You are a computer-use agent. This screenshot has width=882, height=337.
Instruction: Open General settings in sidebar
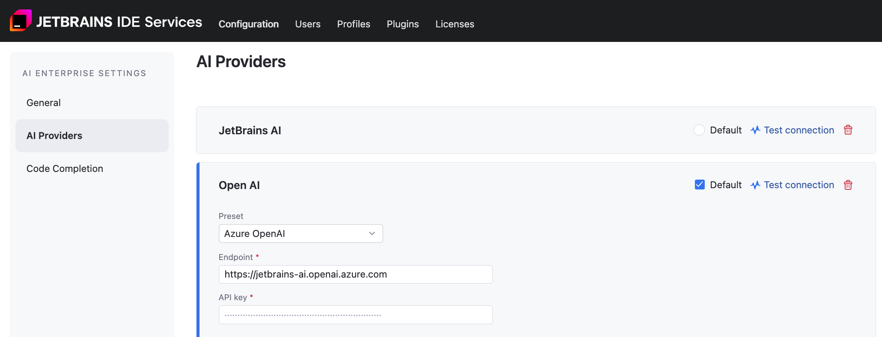coord(44,103)
